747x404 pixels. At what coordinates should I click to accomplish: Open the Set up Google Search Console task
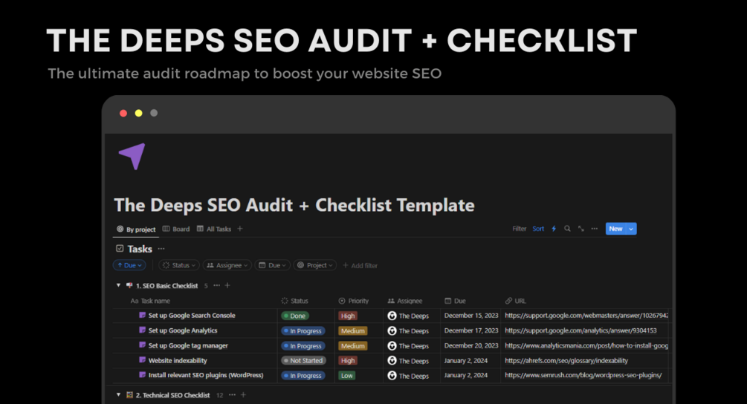click(192, 316)
